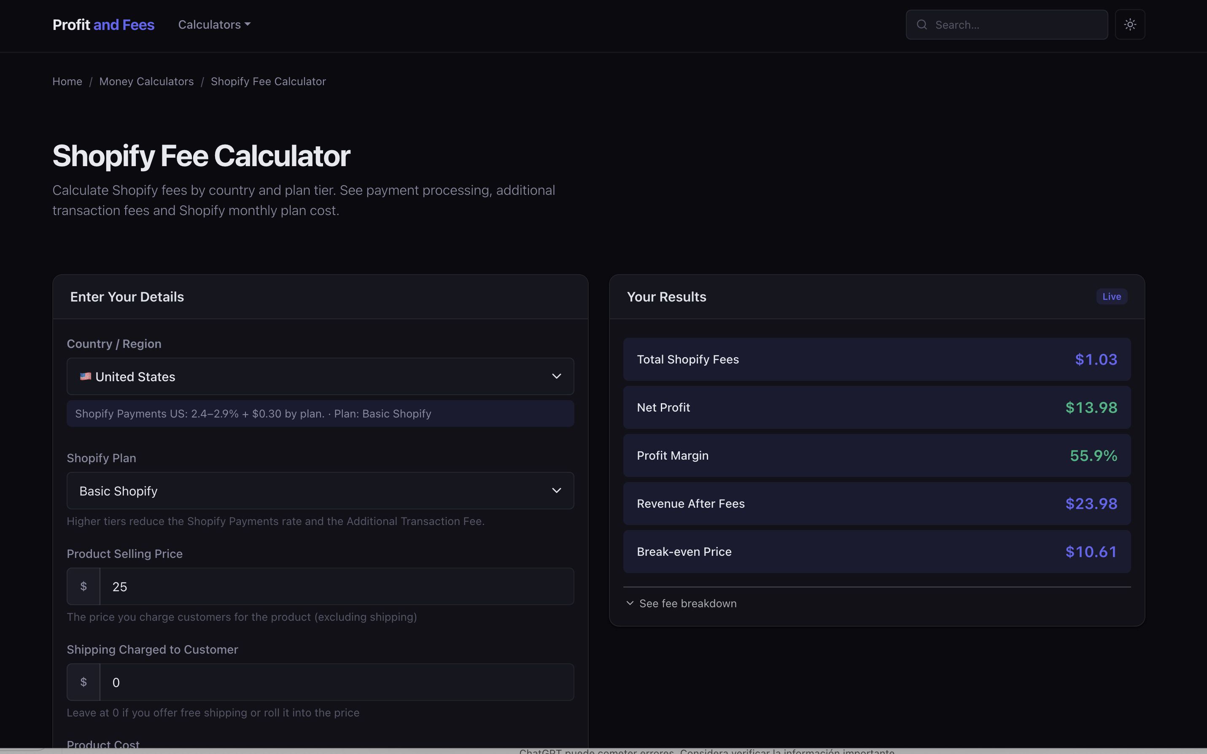1207x754 pixels.
Task: Click the Higher tiers reduce rate hint
Action: coord(276,521)
